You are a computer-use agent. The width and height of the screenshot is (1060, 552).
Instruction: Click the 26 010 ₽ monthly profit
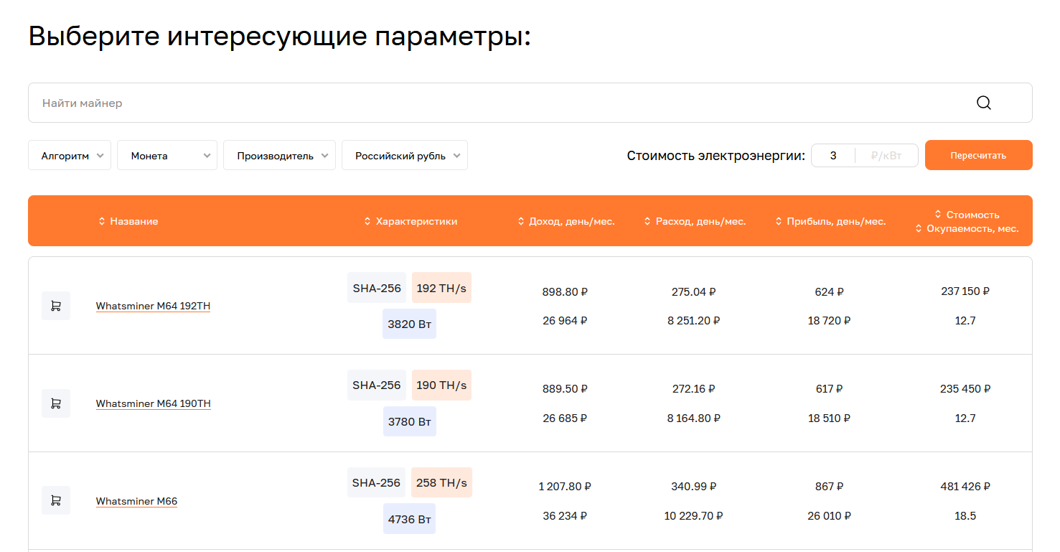829,515
